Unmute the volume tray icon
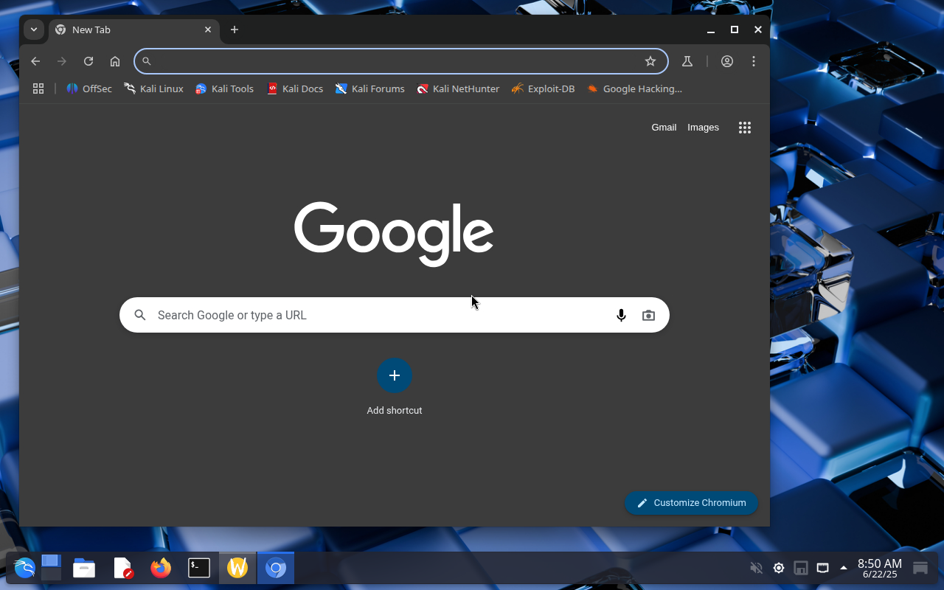Image resolution: width=944 pixels, height=590 pixels. (756, 568)
